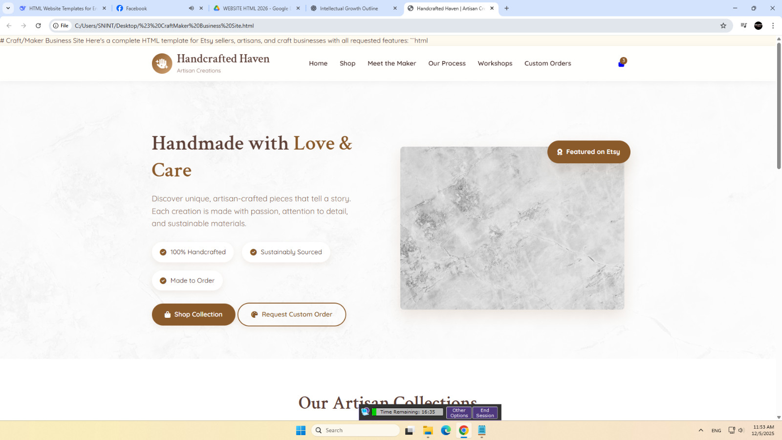Open a new tab with the plus icon
The width and height of the screenshot is (782, 440).
[x=507, y=8]
